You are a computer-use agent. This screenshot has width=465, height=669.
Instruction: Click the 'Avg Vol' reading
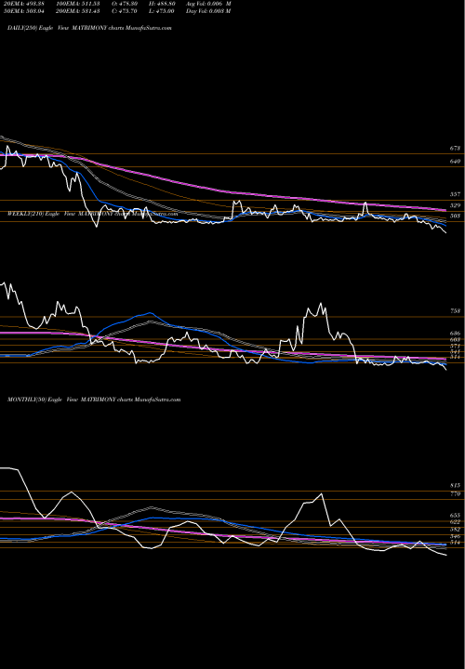point(208,4)
